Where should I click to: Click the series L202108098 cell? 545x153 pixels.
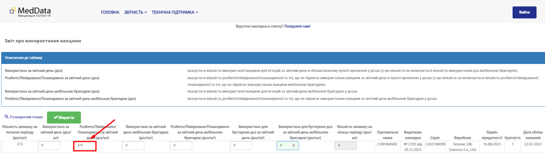(435, 144)
